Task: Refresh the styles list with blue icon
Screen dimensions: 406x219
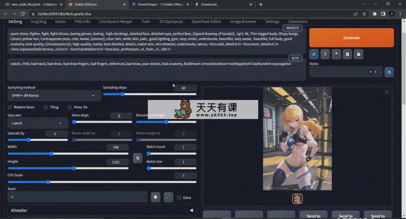Action: (389, 72)
